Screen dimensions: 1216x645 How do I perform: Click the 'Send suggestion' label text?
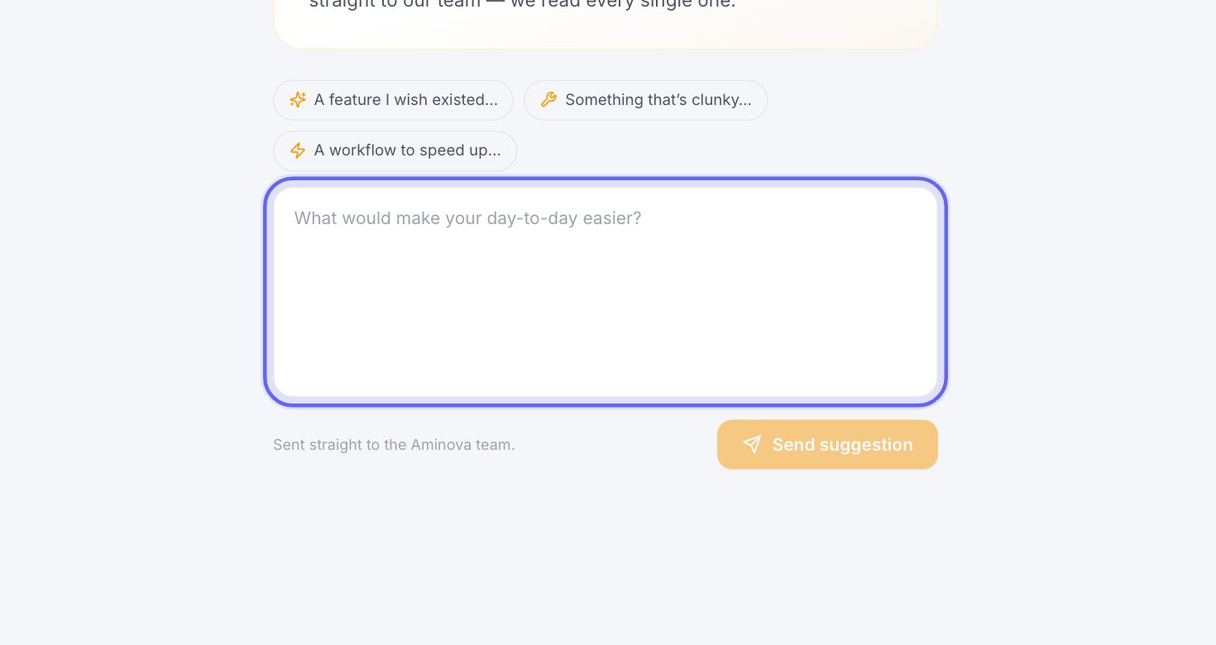tap(843, 445)
